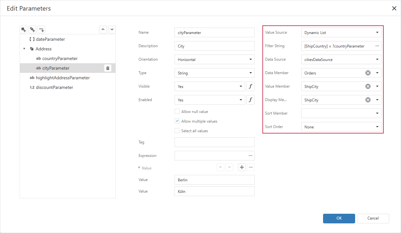The width and height of the screenshot is (401, 233).
Task: Open the Filter String editor ellipsis
Action: pyautogui.click(x=377, y=46)
